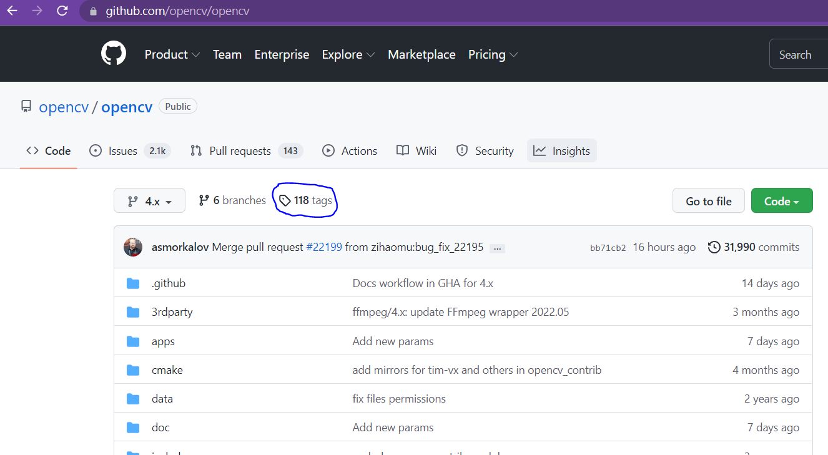Open pull request #22199 link
828x455 pixels.
[x=324, y=247]
